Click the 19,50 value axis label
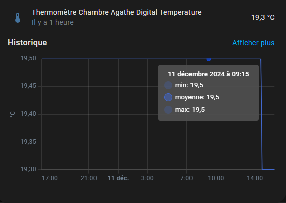Screen dimensions: 286x203 click(28, 58)
